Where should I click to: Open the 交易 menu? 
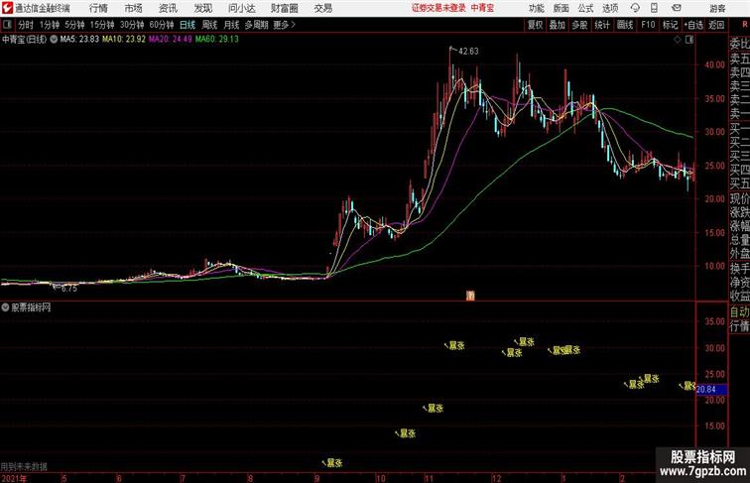point(322,8)
